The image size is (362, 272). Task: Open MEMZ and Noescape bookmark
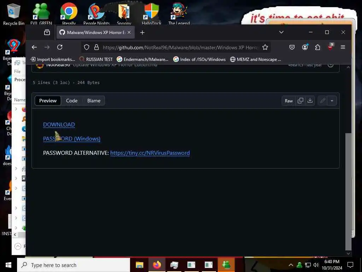click(x=256, y=59)
